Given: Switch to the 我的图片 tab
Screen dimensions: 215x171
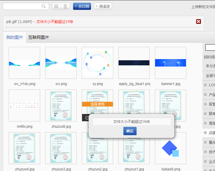Looking at the screenshot, I should 15,37.
